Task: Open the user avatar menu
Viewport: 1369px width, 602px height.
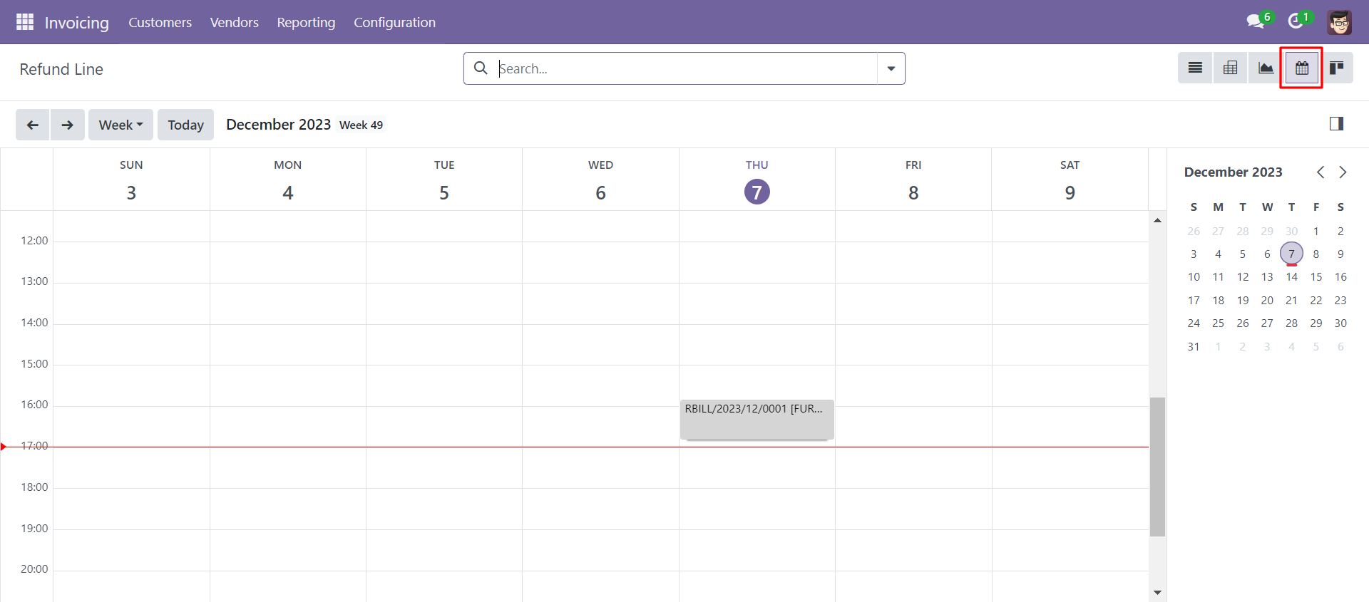Action: point(1339,22)
